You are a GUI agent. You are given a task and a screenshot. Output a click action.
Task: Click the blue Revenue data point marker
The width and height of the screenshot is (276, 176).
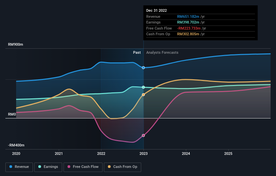144,68
